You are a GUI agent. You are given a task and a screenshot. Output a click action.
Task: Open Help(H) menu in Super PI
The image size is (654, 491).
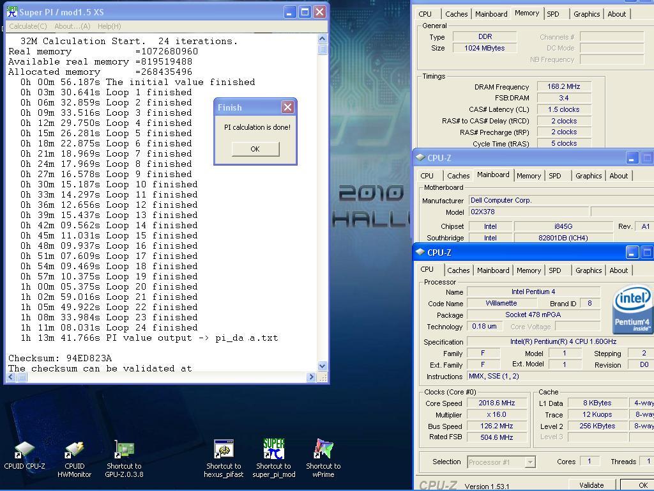click(x=109, y=26)
